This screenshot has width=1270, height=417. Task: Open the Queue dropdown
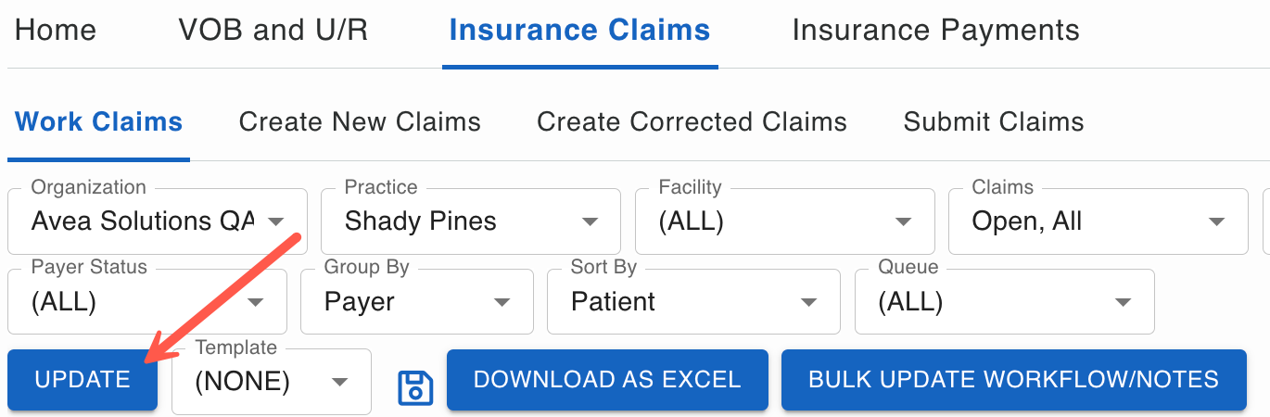coord(1004,302)
